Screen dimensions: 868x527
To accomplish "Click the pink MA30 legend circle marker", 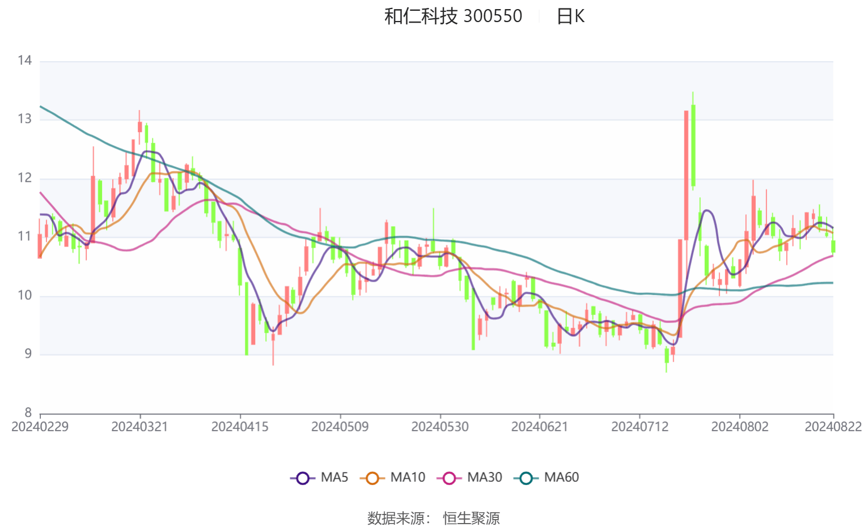I will 449,478.
